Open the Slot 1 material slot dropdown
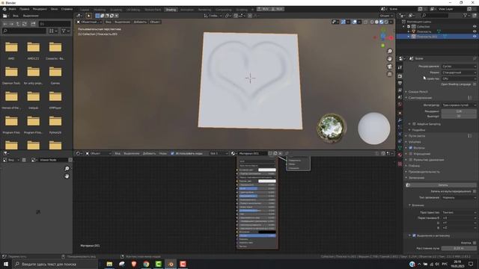Image resolution: width=479 pixels, height=269 pixels. (219, 153)
